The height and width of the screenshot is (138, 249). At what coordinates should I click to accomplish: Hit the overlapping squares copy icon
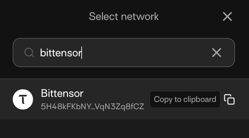coord(229,99)
